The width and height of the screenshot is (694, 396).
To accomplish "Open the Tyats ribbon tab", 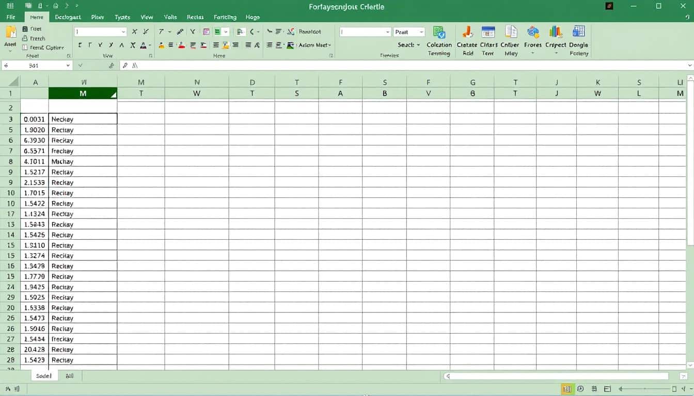I will pos(122,17).
